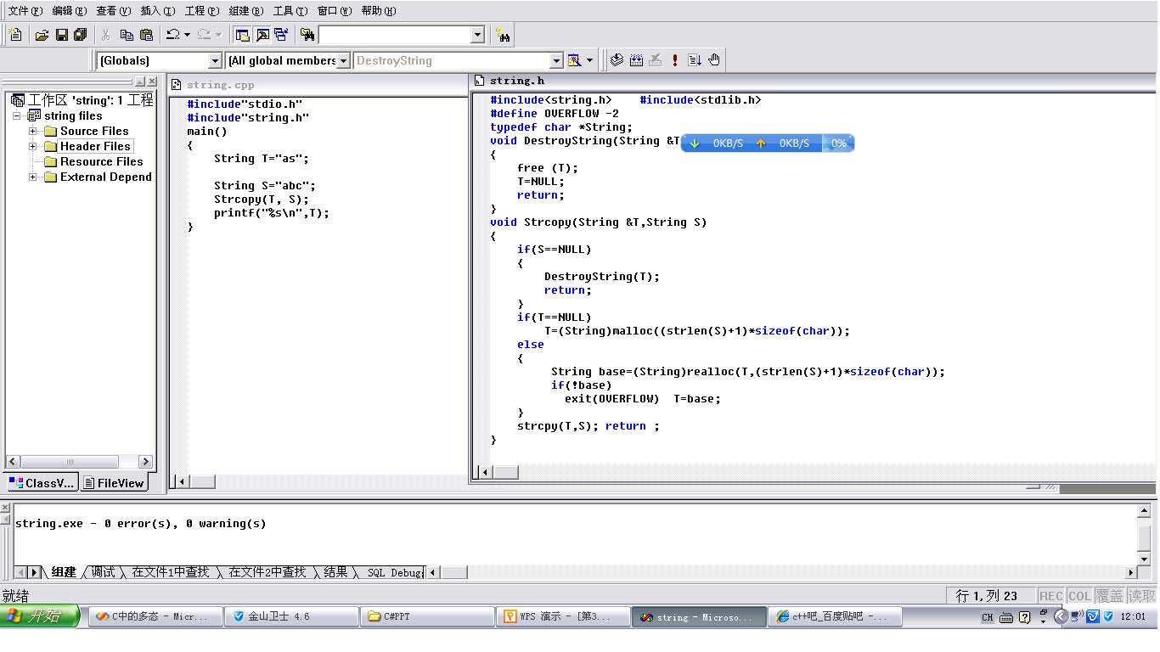This screenshot has height=652, width=1160.
Task: Expand the Source Files folder
Action: tap(33, 132)
